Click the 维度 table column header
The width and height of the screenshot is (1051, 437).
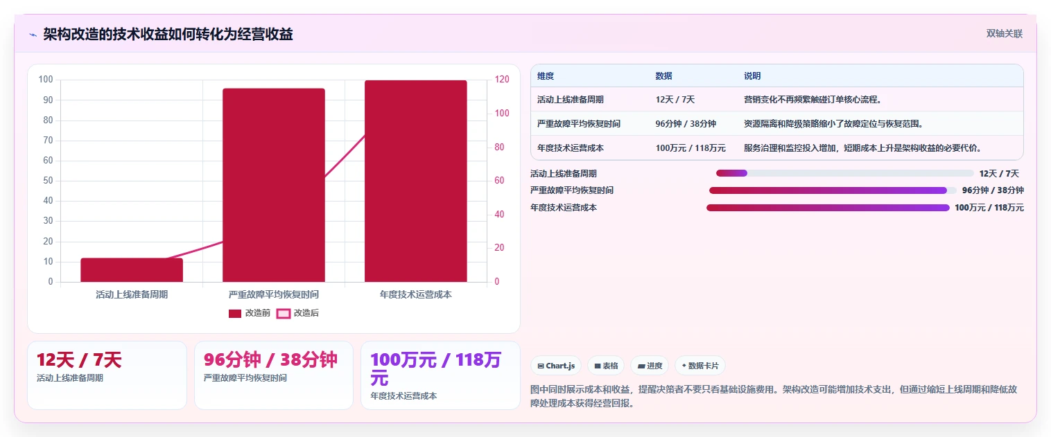tap(546, 76)
